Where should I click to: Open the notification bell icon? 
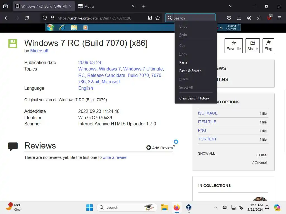pyautogui.click(x=267, y=207)
